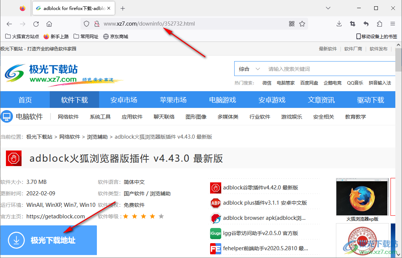Click the undo closed tab arrow icon
The height and width of the screenshot is (258, 402).
click(x=366, y=24)
